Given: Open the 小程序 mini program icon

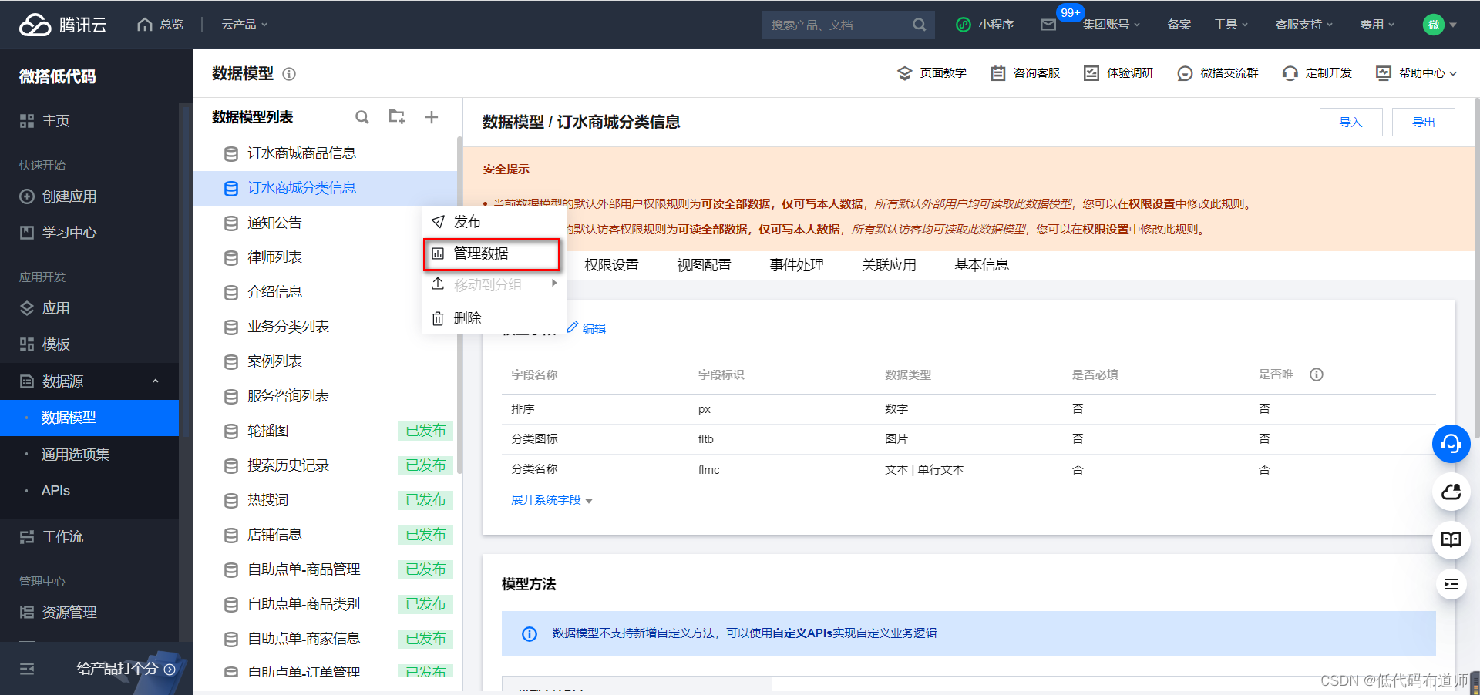Looking at the screenshot, I should (x=963, y=25).
